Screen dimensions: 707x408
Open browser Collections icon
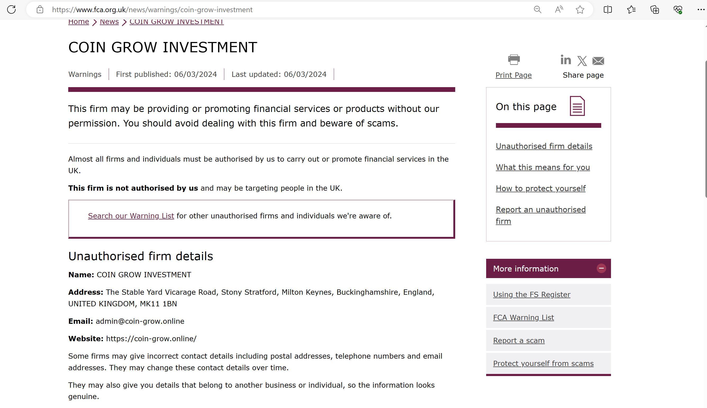coord(655,10)
